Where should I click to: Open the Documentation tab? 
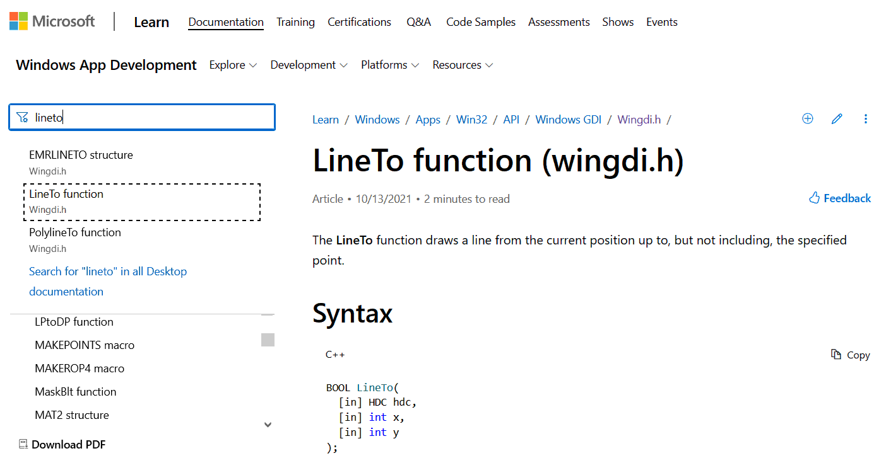click(x=226, y=22)
